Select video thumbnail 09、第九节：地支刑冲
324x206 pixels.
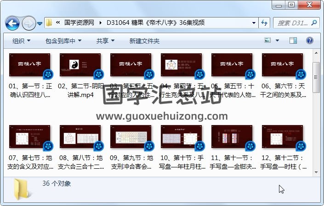click(x=131, y=137)
